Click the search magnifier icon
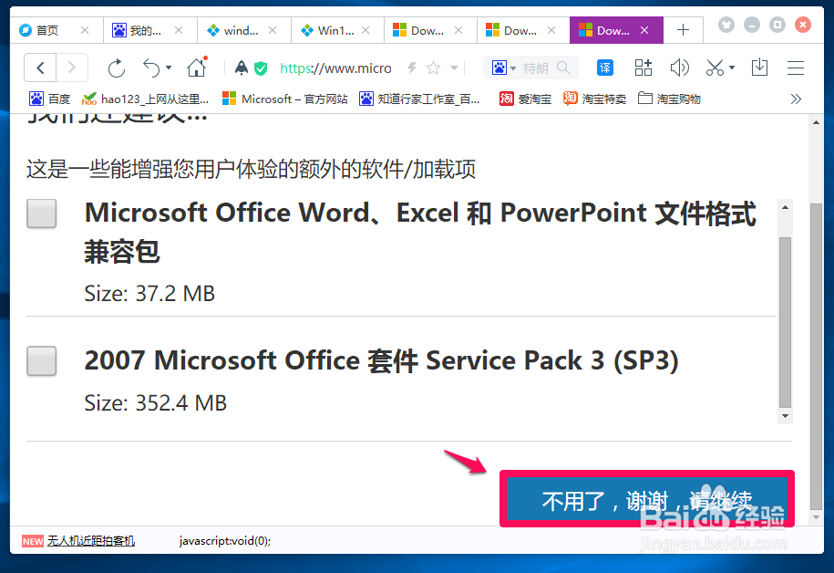Screen dimensions: 834x573 pos(563,68)
